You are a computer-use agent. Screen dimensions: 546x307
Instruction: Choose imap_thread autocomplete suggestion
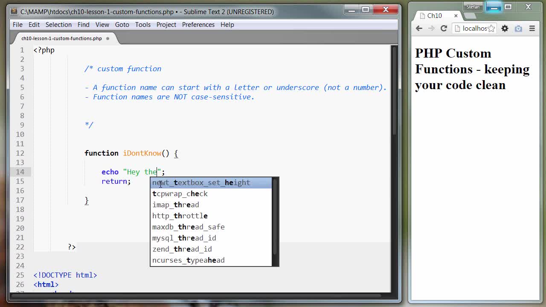pos(211,205)
